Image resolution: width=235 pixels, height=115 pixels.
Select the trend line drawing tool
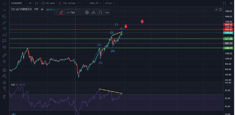point(4,10)
